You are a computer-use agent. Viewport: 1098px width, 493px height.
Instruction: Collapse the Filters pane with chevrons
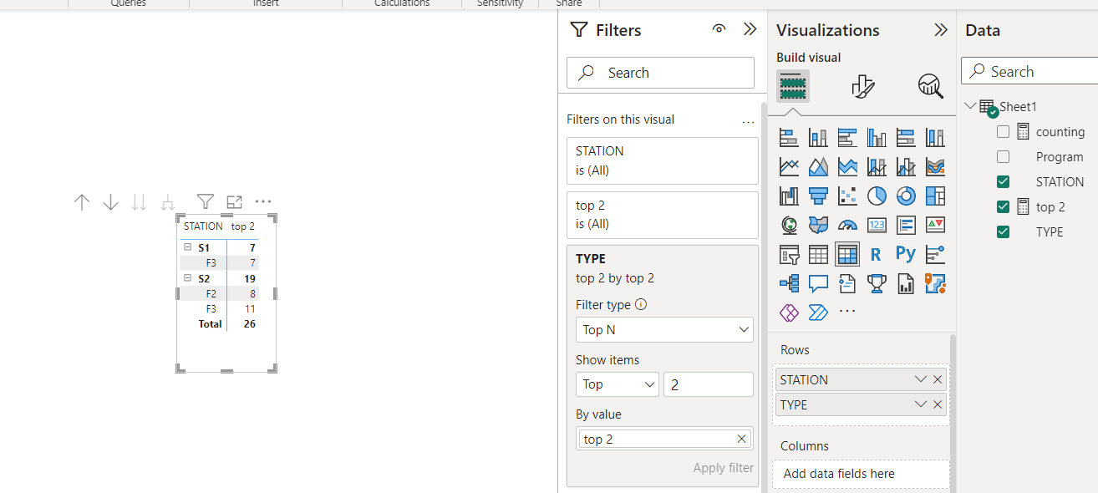[750, 29]
